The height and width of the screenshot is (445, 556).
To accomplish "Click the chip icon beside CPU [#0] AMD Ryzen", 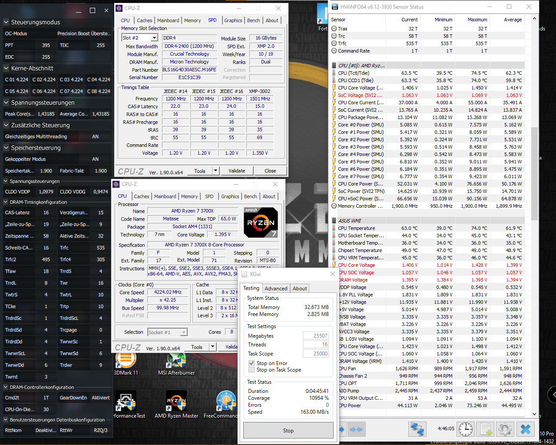I will pos(334,66).
